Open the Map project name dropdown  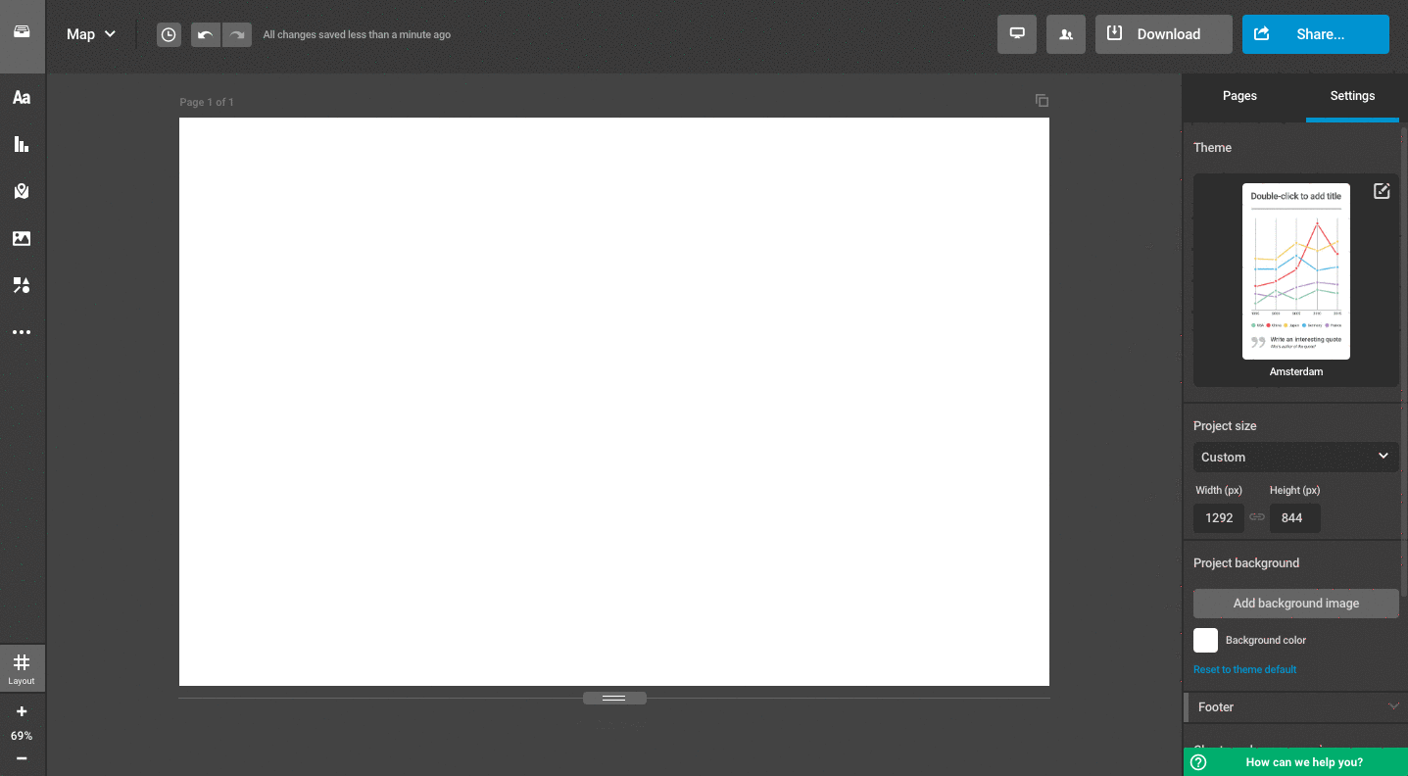90,34
